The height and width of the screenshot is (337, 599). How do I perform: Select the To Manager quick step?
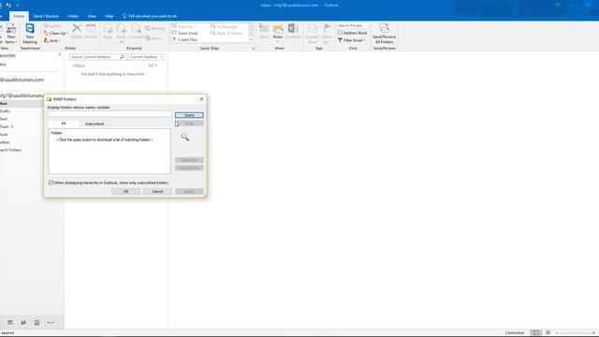coord(225,27)
